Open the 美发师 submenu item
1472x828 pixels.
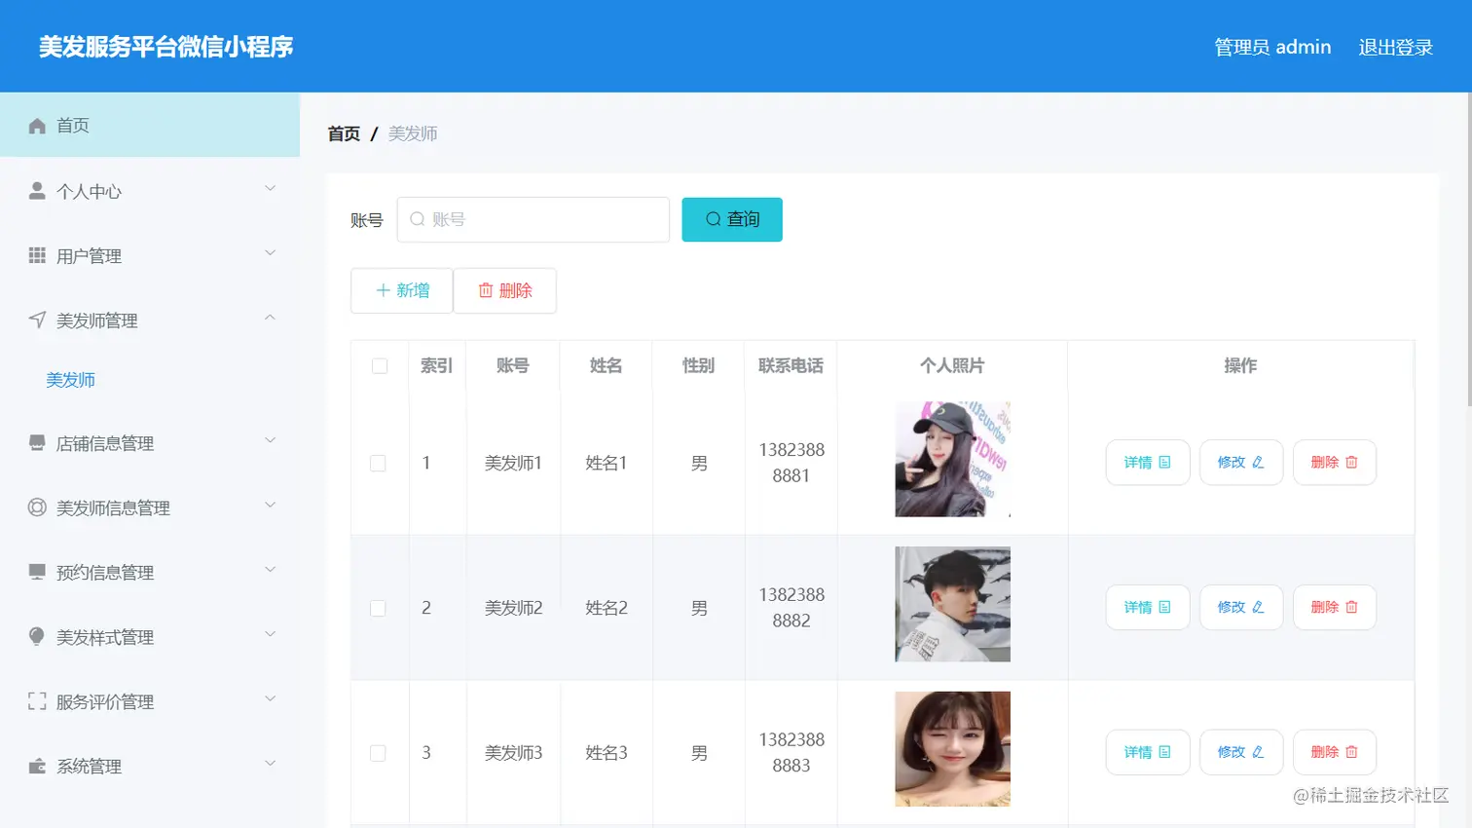click(x=71, y=380)
